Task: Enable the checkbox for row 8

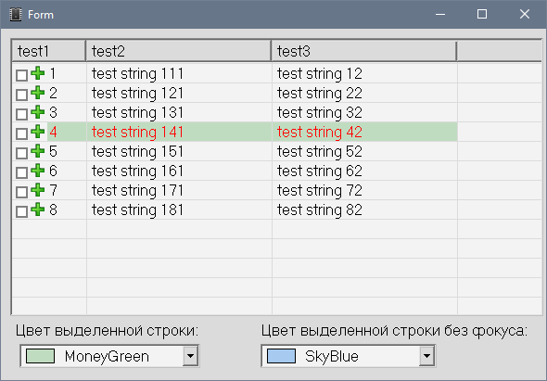Action: tap(21, 211)
